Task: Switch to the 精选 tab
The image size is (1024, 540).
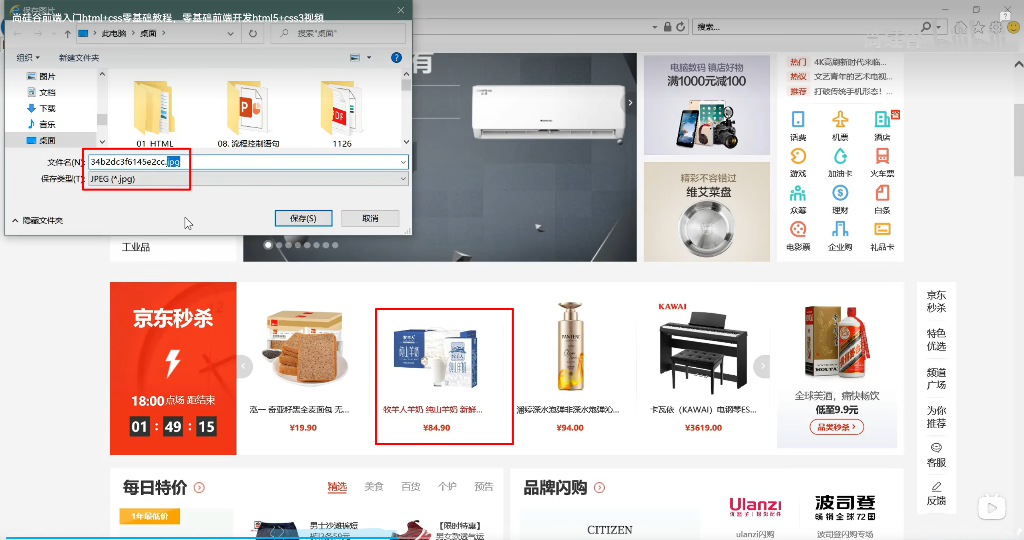Action: pyautogui.click(x=337, y=486)
